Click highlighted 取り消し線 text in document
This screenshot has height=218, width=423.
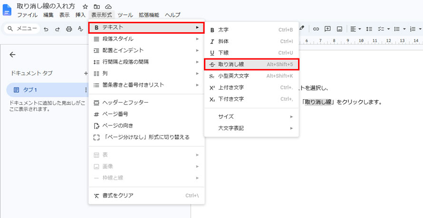318,103
